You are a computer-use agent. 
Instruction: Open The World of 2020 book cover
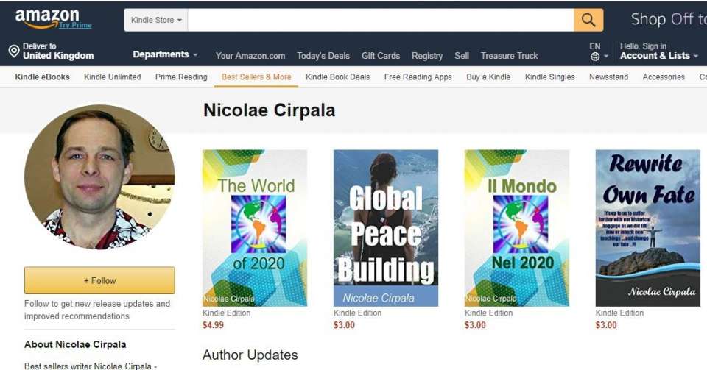coord(255,228)
